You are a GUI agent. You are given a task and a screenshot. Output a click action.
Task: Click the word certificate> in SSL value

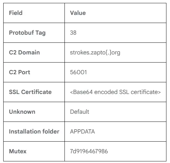pos(146,92)
